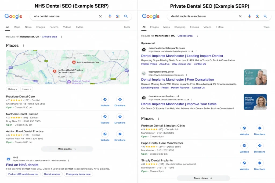The height and width of the screenshot is (183, 275).
Task: Click the Northern Dental Practice map pin
Action: [x=55, y=71]
